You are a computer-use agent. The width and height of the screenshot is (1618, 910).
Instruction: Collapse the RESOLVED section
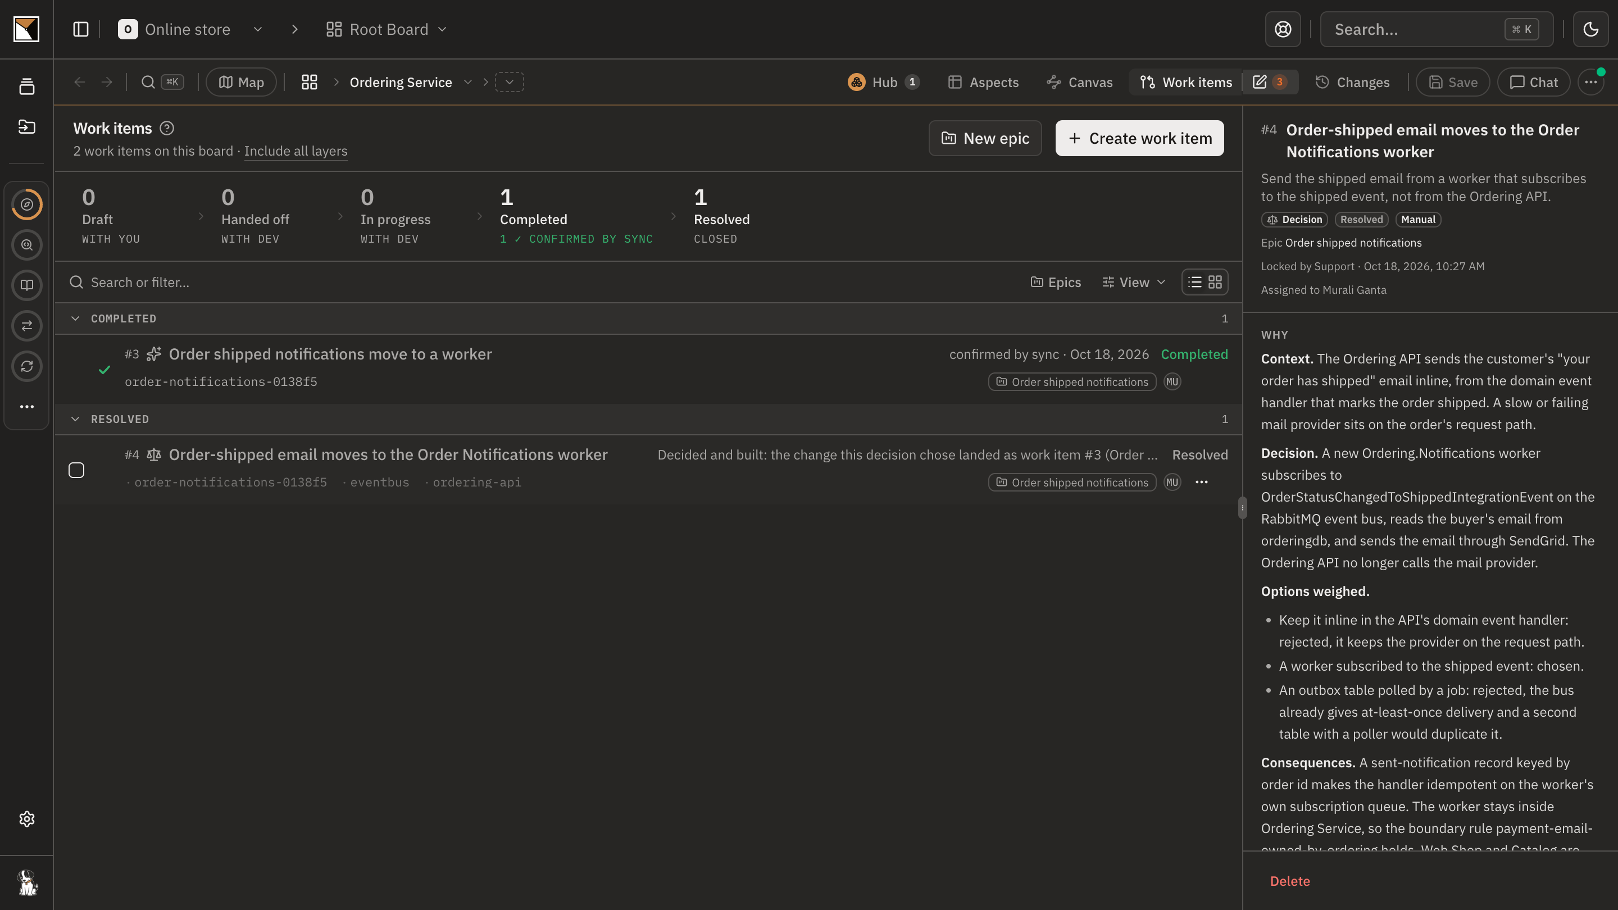(x=75, y=419)
